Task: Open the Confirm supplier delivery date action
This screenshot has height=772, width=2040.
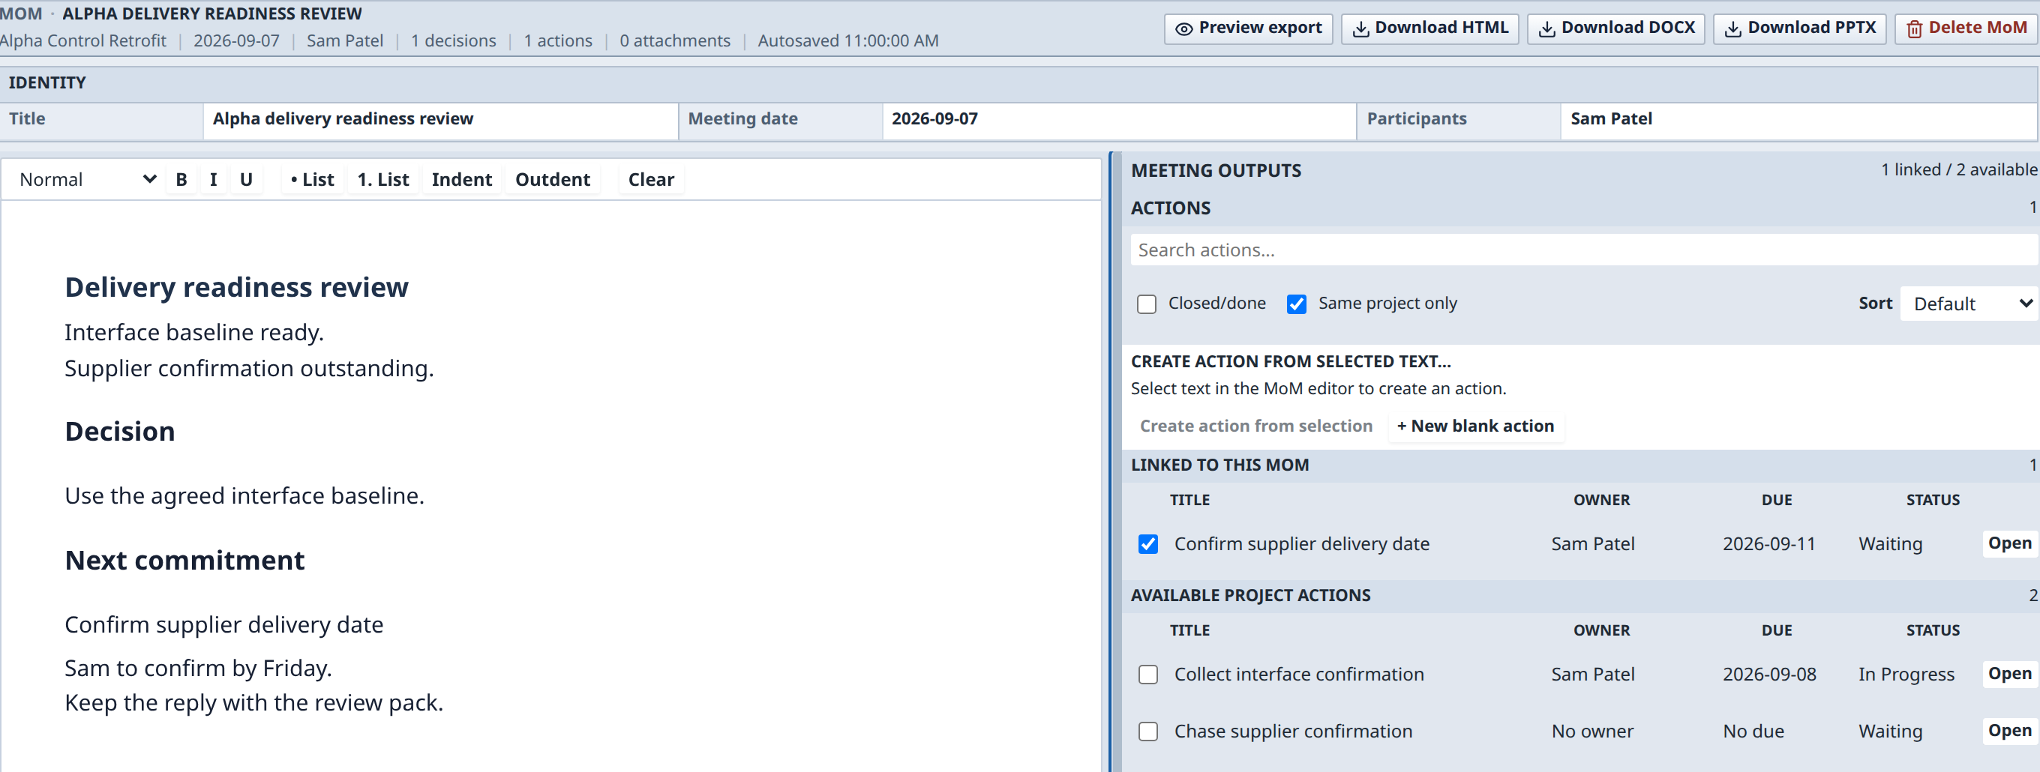Action: click(2009, 543)
